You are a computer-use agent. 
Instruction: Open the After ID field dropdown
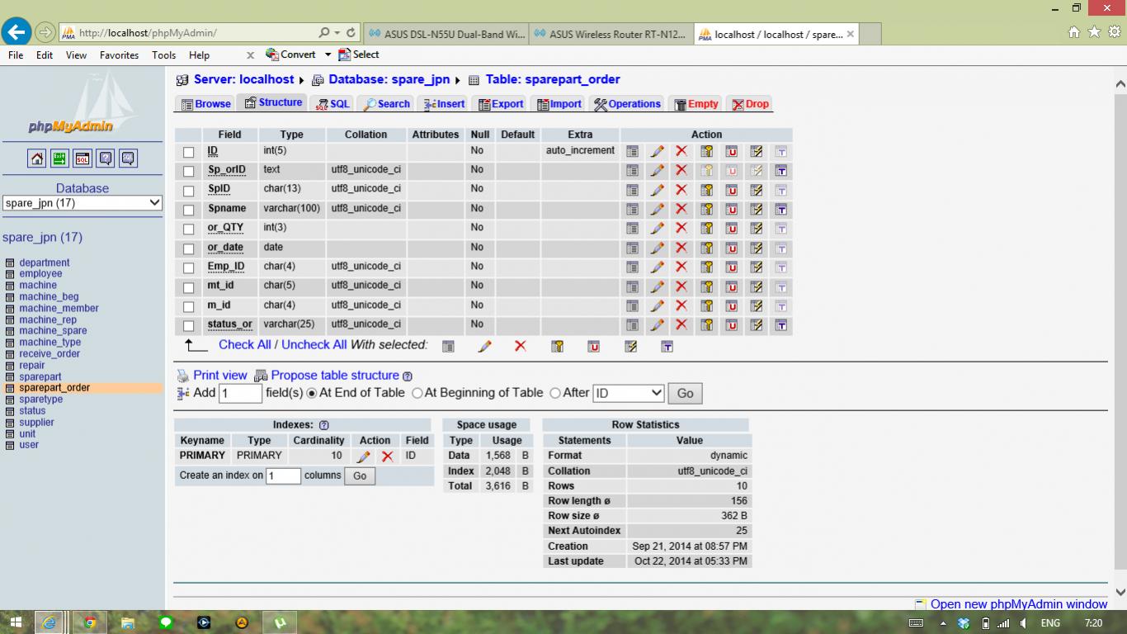point(628,394)
